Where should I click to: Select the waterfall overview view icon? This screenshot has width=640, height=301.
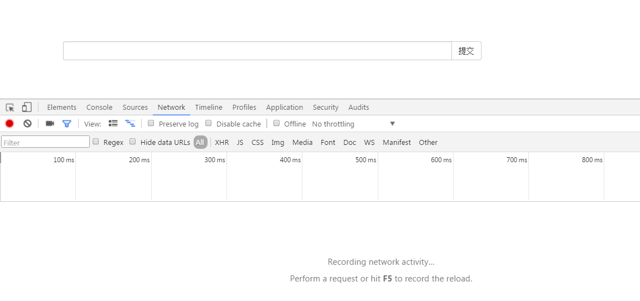click(130, 124)
